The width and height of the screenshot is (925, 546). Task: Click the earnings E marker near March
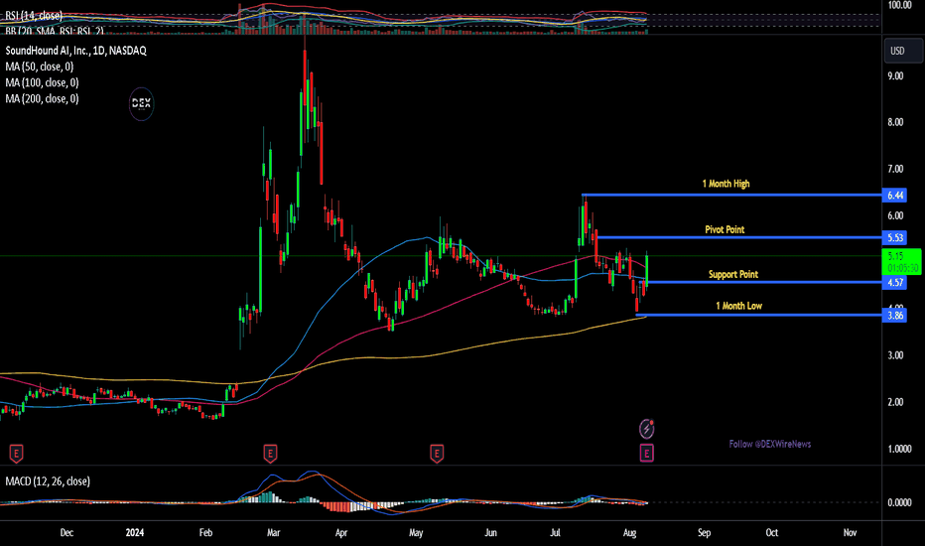pyautogui.click(x=270, y=454)
